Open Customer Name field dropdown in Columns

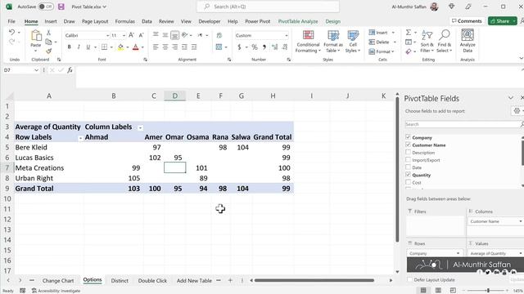521,221
